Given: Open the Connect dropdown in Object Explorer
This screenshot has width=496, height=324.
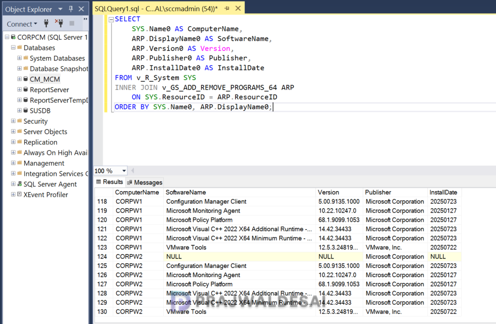Looking at the screenshot, I should pos(22,24).
